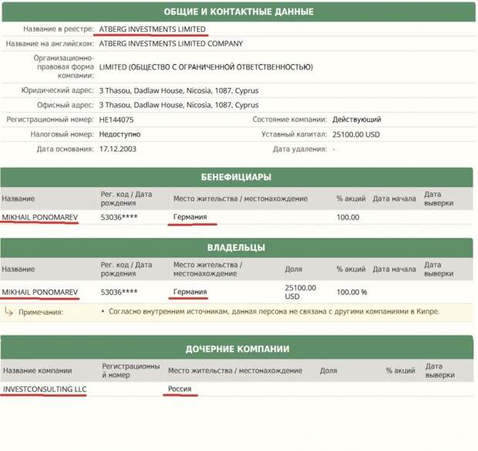Click the Примечания note arrow icon
The height and width of the screenshot is (451, 478).
(8, 312)
